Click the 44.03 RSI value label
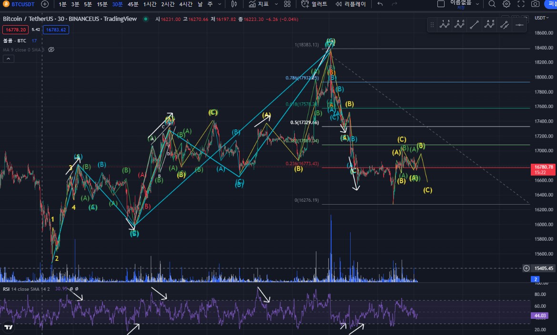 pyautogui.click(x=540, y=315)
